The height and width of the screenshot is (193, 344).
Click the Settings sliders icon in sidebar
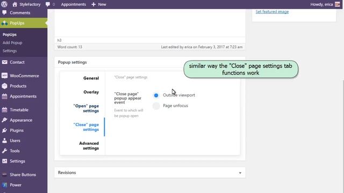point(4,161)
